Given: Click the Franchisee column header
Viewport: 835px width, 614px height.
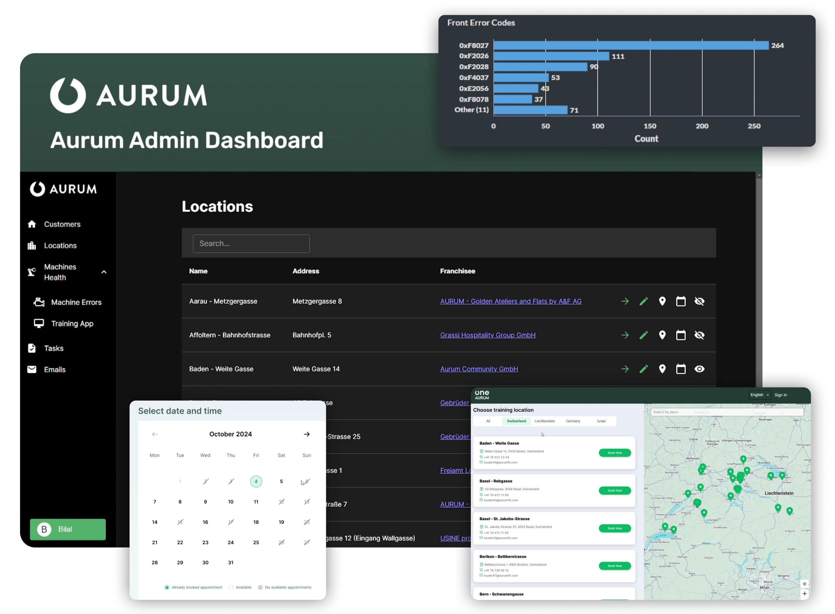Looking at the screenshot, I should click(458, 271).
